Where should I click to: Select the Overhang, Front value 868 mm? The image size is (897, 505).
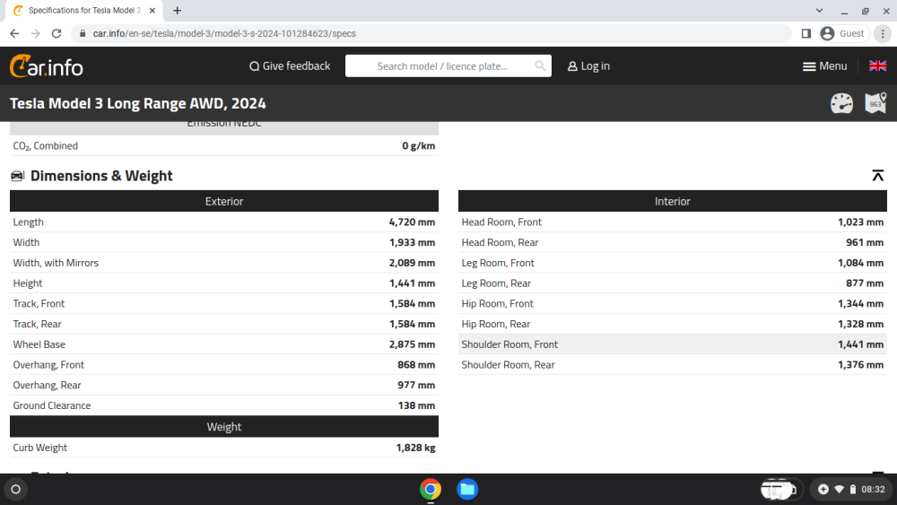click(x=416, y=365)
